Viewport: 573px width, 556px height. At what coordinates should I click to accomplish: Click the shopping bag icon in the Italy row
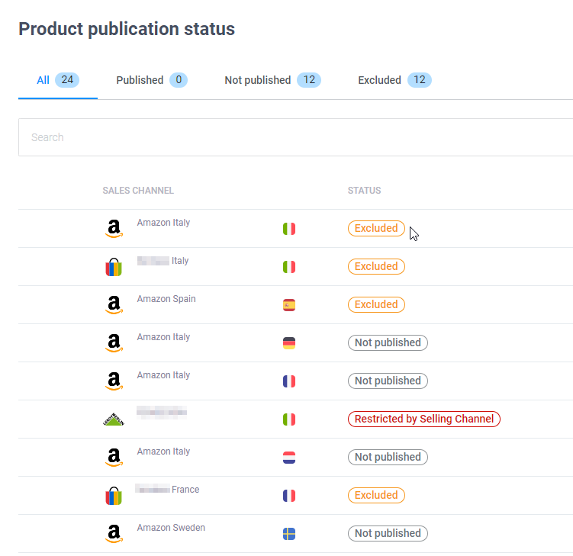coord(114,267)
